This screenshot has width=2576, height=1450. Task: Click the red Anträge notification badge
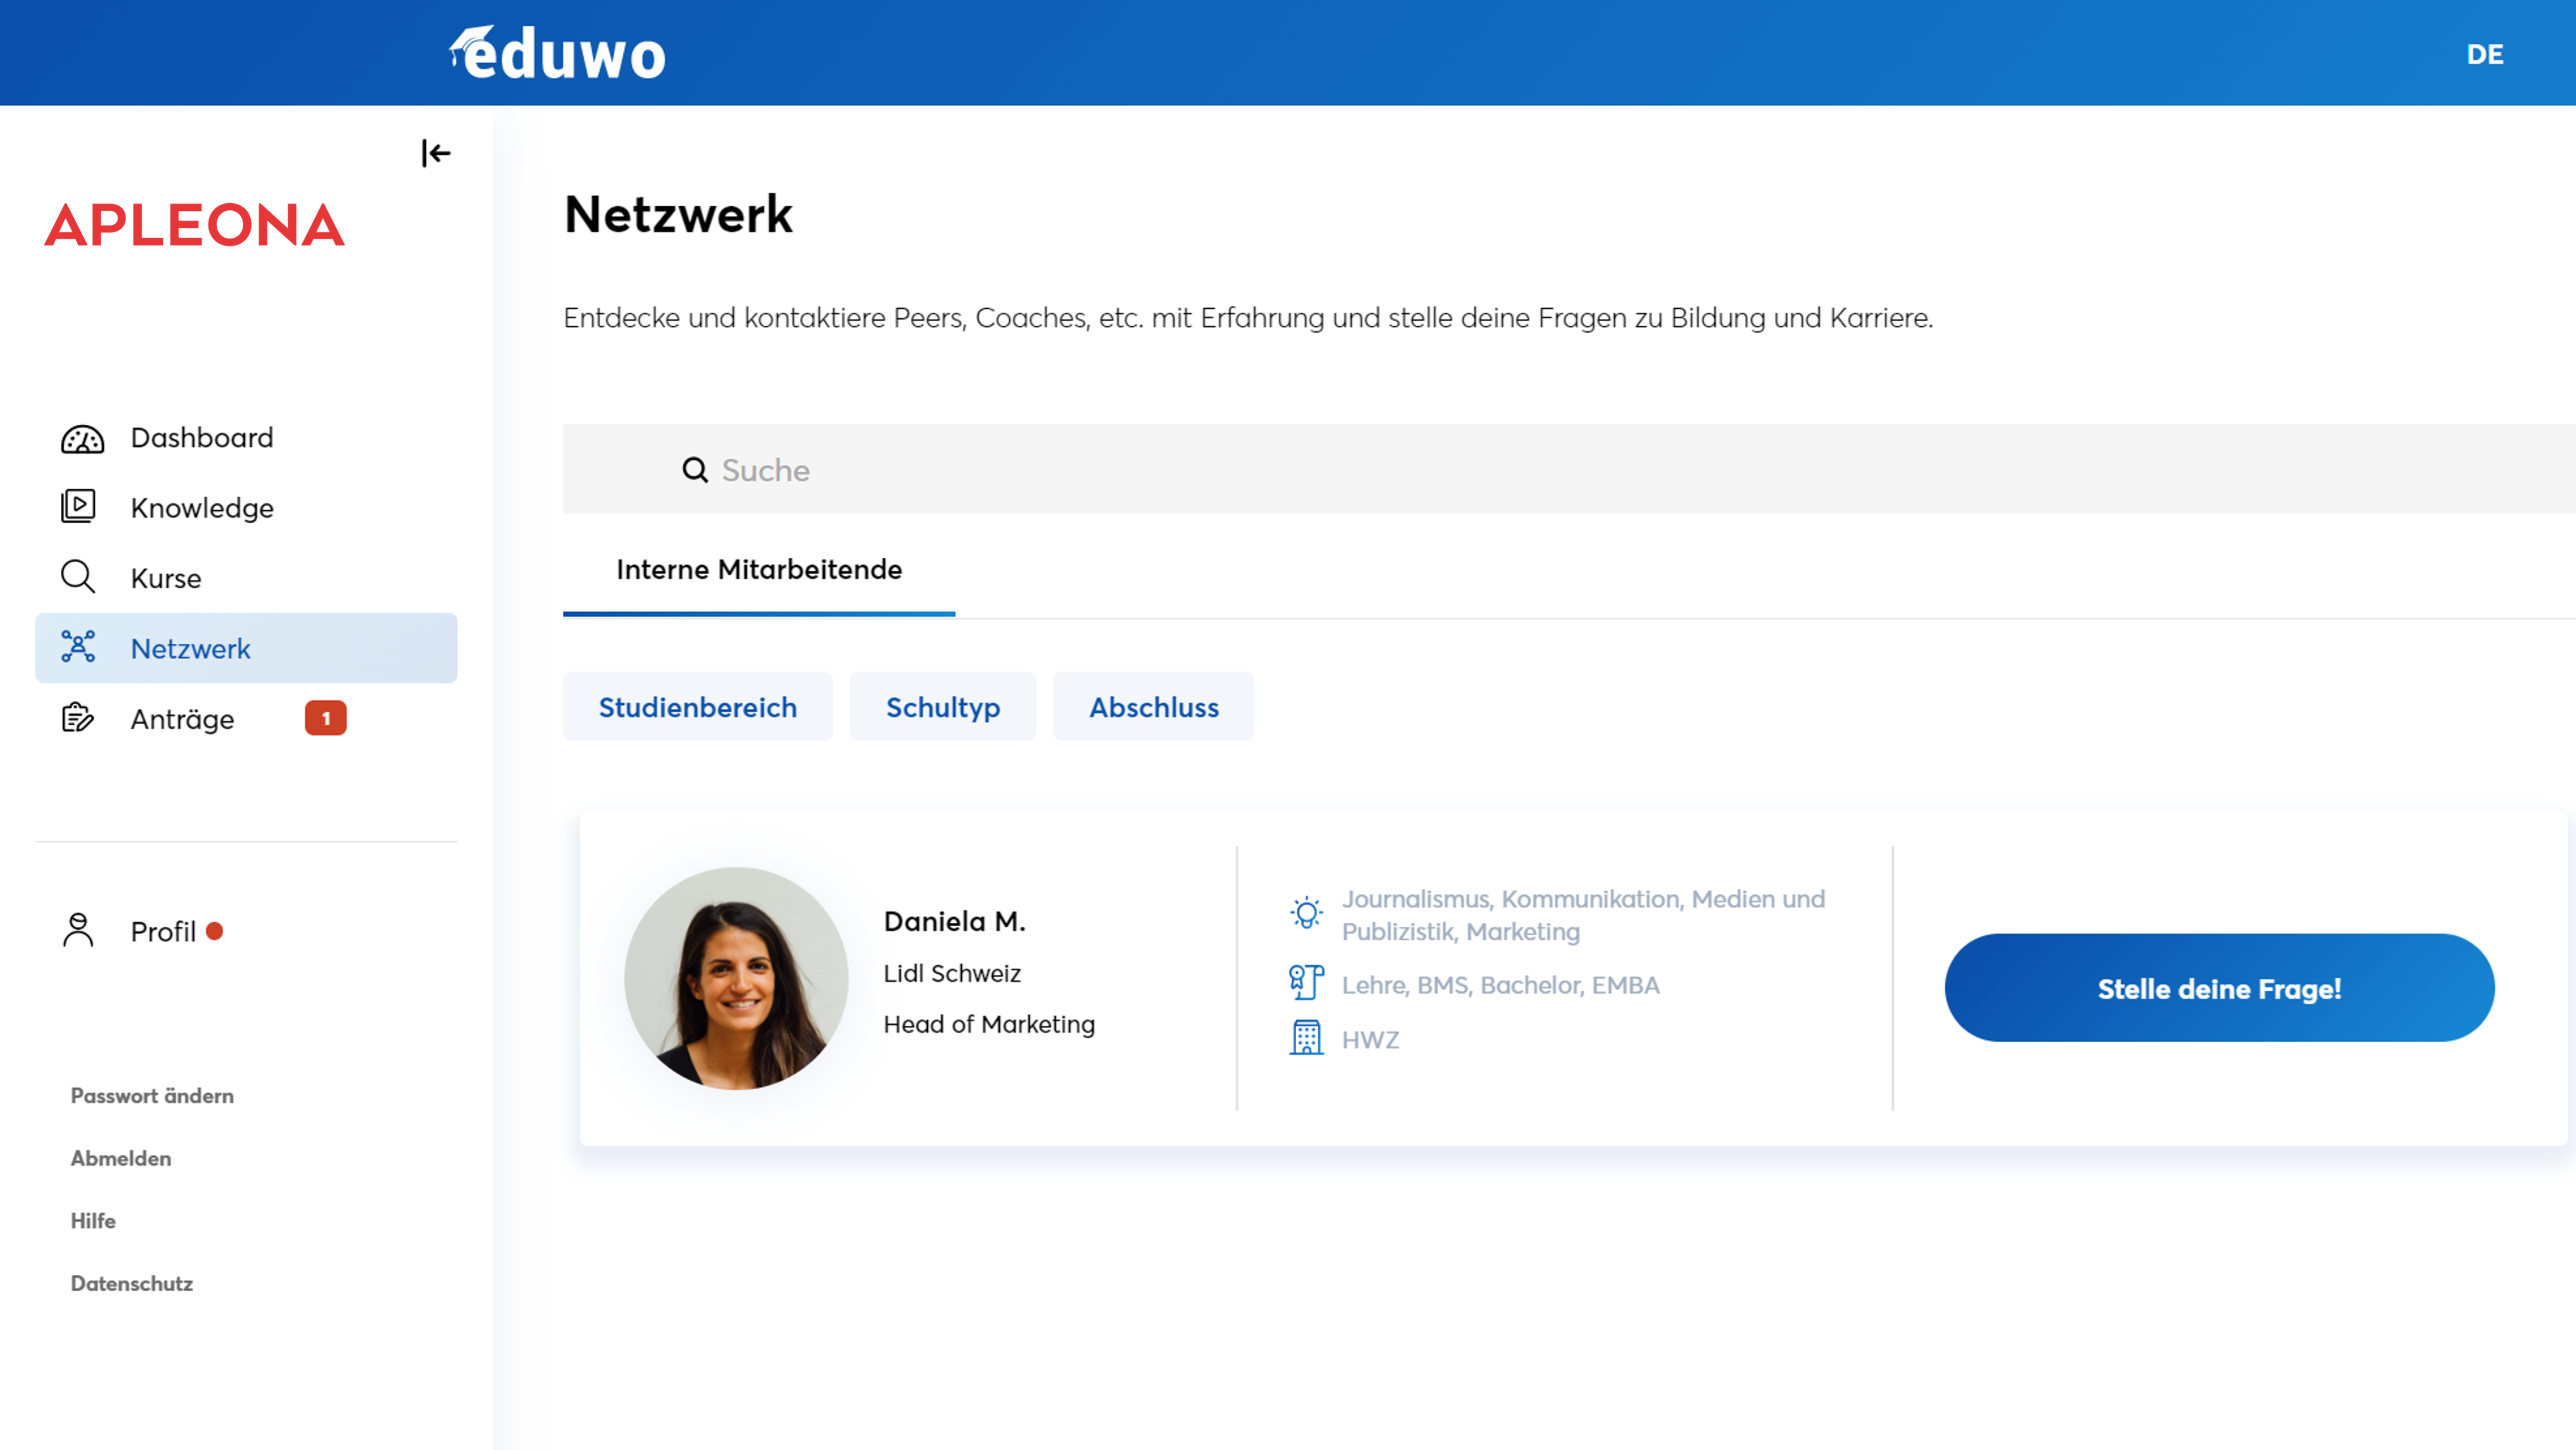pos(325,718)
